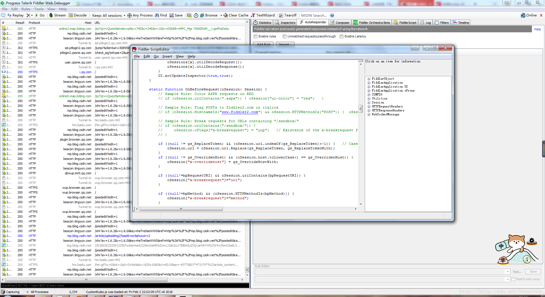Switch to the Composer tab
Screen dimensions: 545x297
[340, 23]
